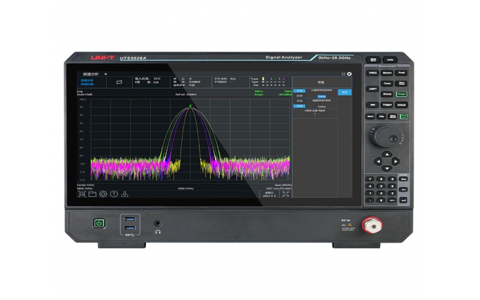
Task: Push the System key
Action: [370, 116]
